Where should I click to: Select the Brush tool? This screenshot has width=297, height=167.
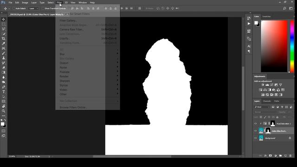tap(3, 53)
